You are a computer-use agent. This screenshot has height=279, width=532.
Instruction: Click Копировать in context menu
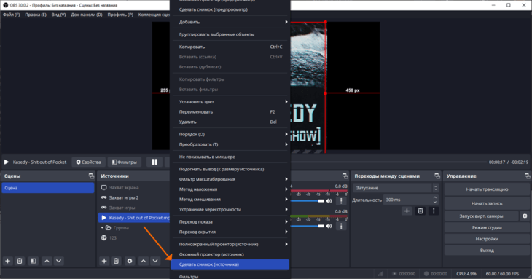(230, 47)
